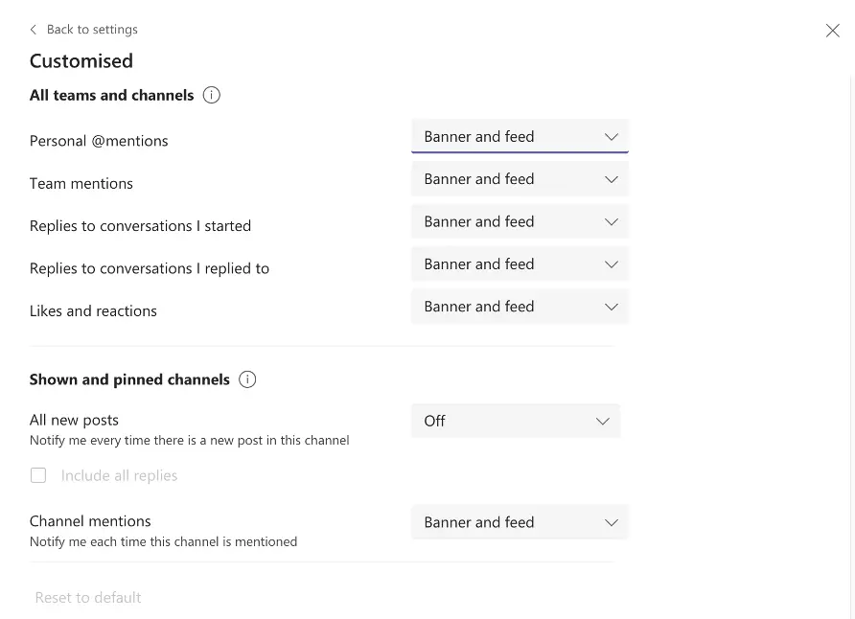
Task: Expand the Team mentions notification dropdown
Action: click(520, 179)
